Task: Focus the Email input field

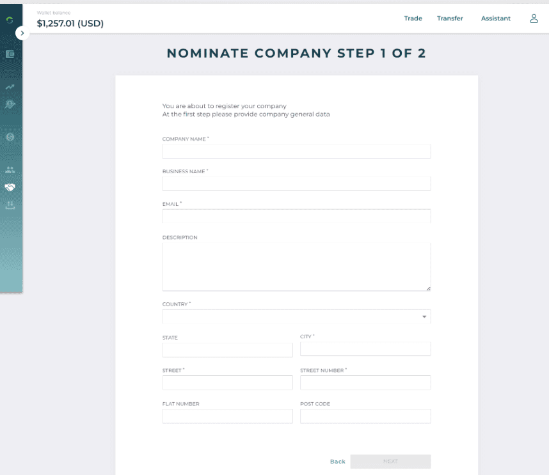Action: (x=296, y=216)
